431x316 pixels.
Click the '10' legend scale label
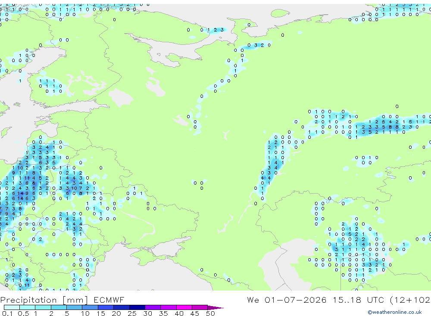(x=85, y=313)
